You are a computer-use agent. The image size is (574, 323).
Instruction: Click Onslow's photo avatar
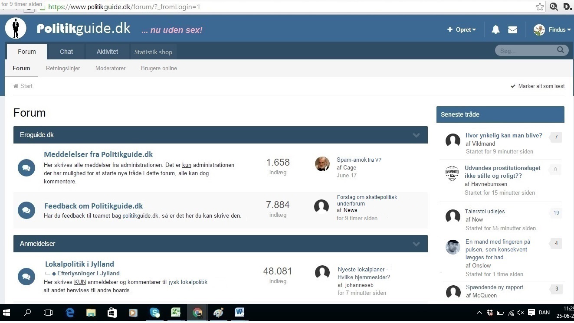point(453,247)
